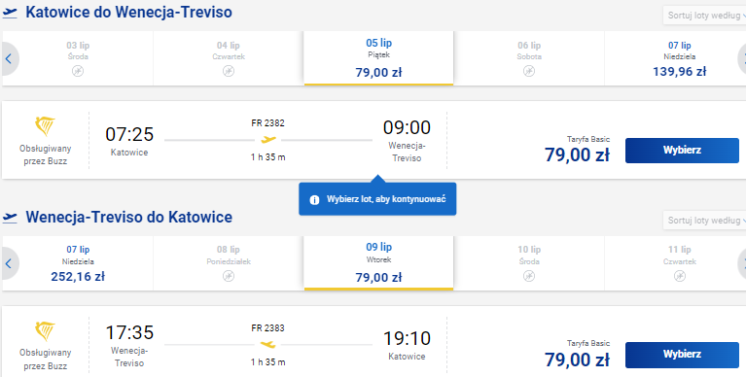Choose the 17:35 Wenecja-Treviso flight with Wybierz

pos(682,355)
